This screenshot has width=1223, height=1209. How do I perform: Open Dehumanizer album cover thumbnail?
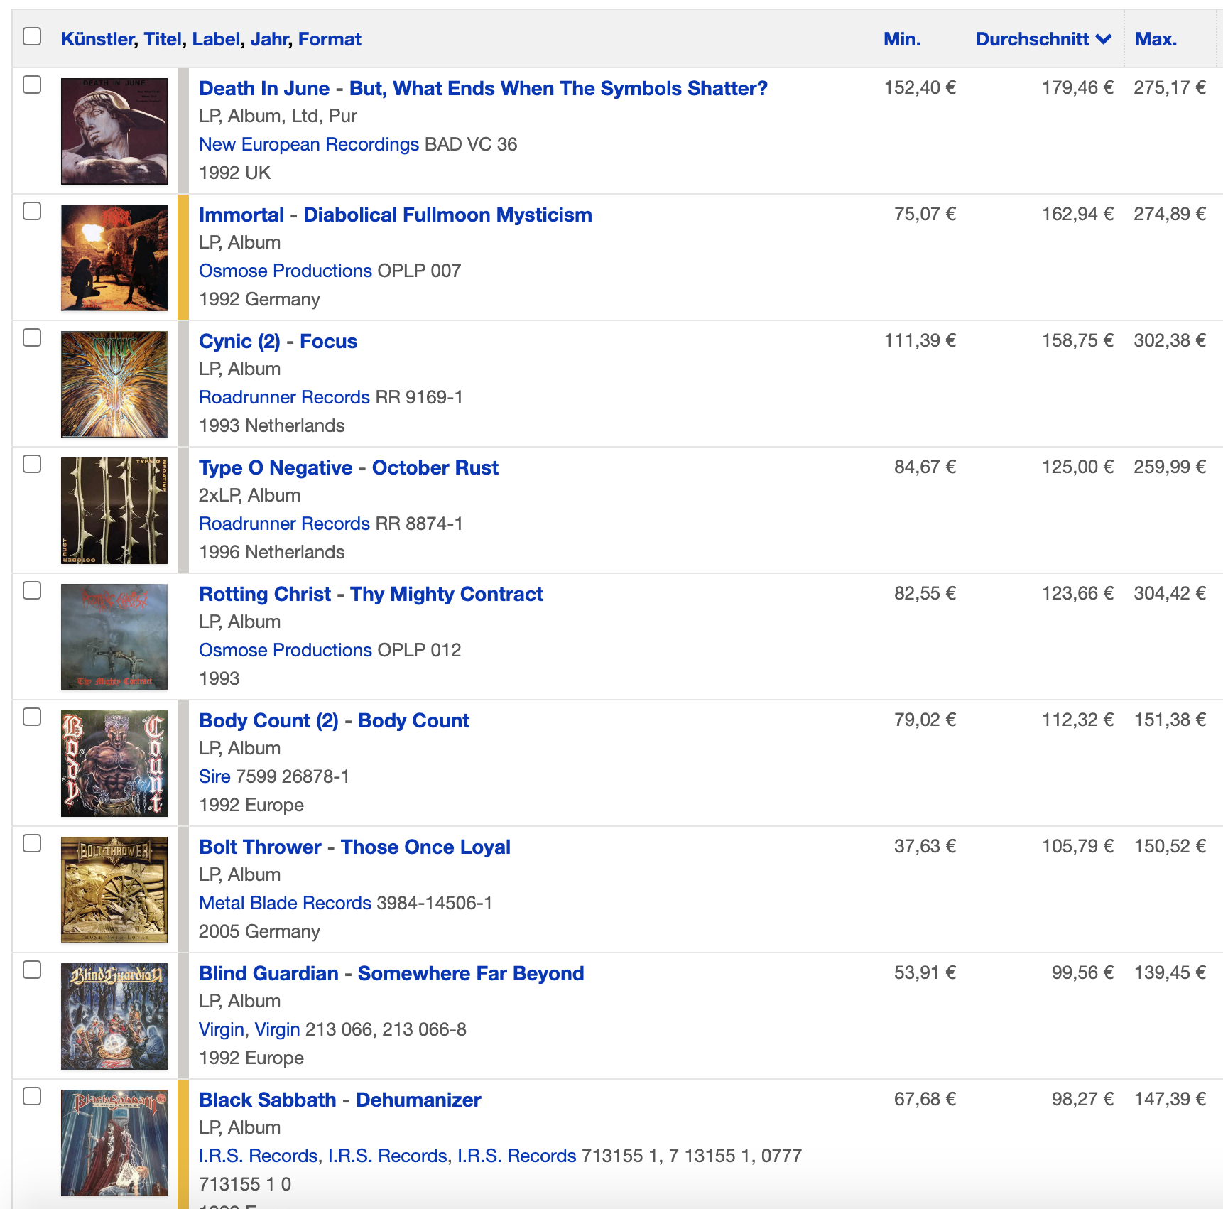pos(114,1143)
